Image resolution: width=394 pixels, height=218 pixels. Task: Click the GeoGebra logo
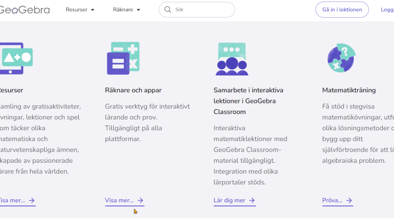(x=24, y=10)
